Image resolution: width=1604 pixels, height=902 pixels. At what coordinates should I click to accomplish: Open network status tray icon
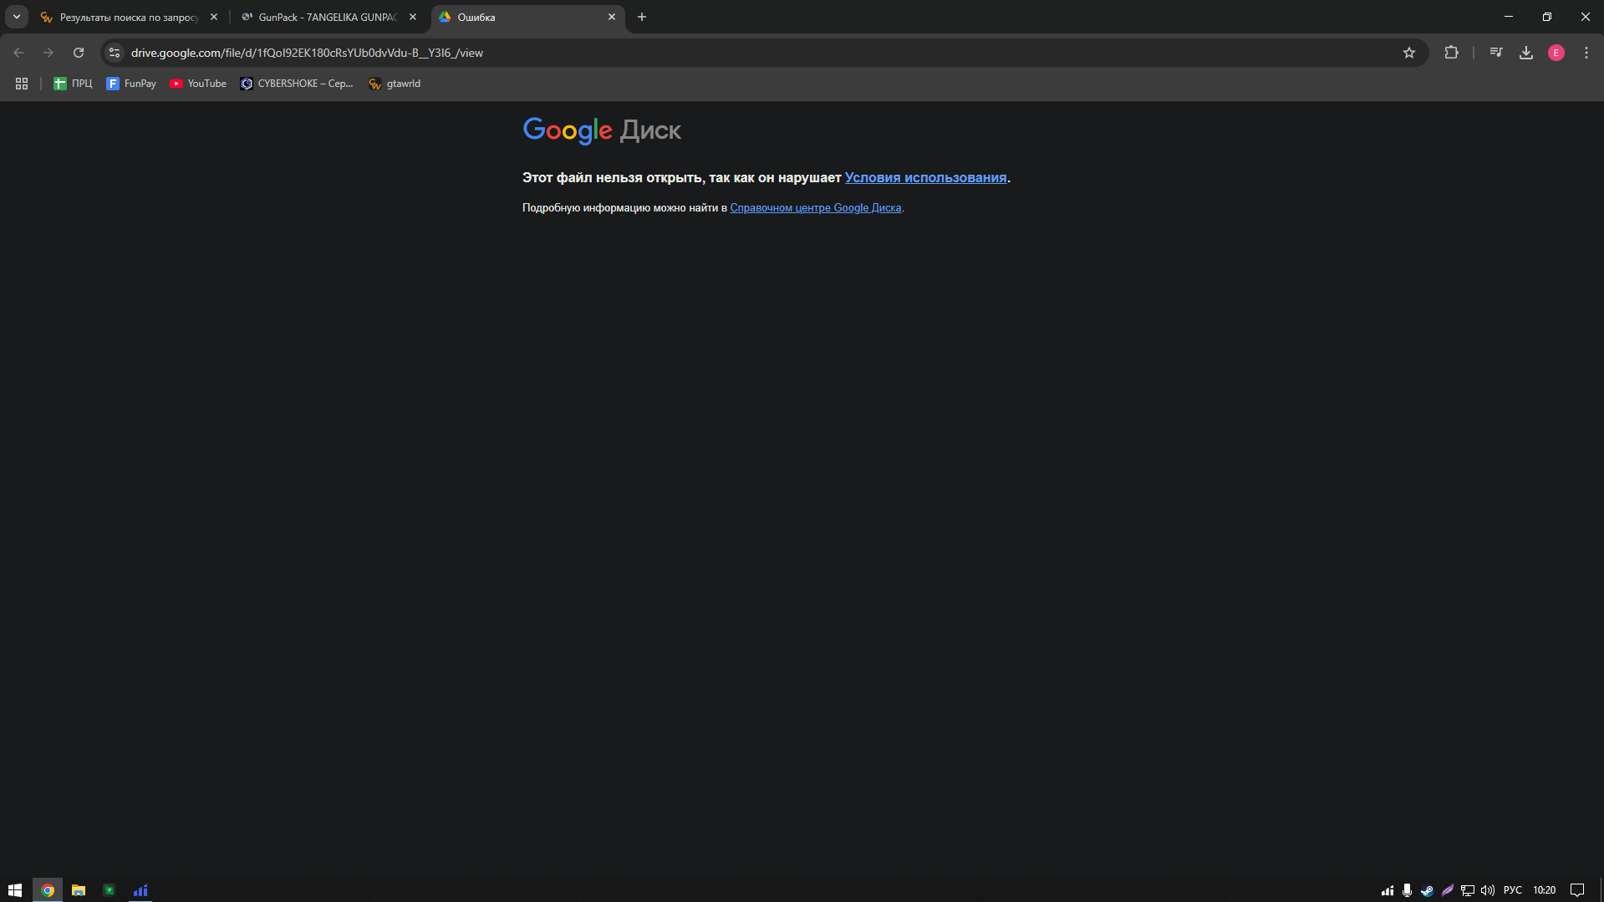1468,890
